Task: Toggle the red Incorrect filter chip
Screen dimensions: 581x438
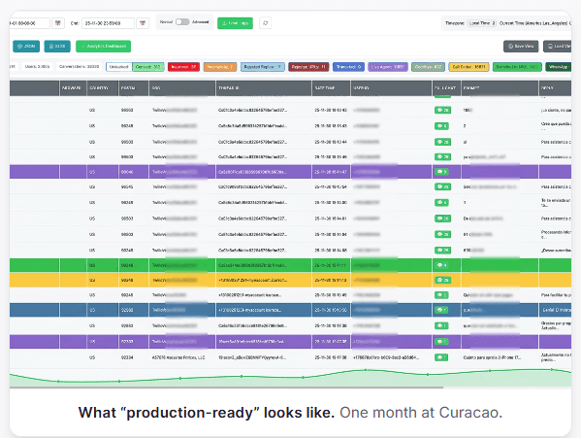Action: (183, 67)
